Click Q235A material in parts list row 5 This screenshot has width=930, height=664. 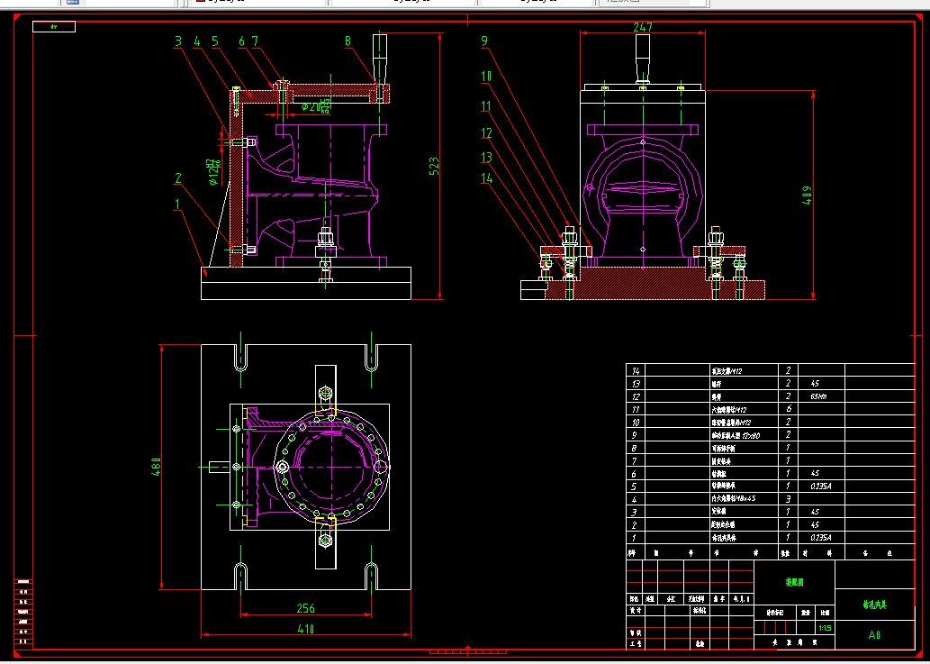pos(821,486)
